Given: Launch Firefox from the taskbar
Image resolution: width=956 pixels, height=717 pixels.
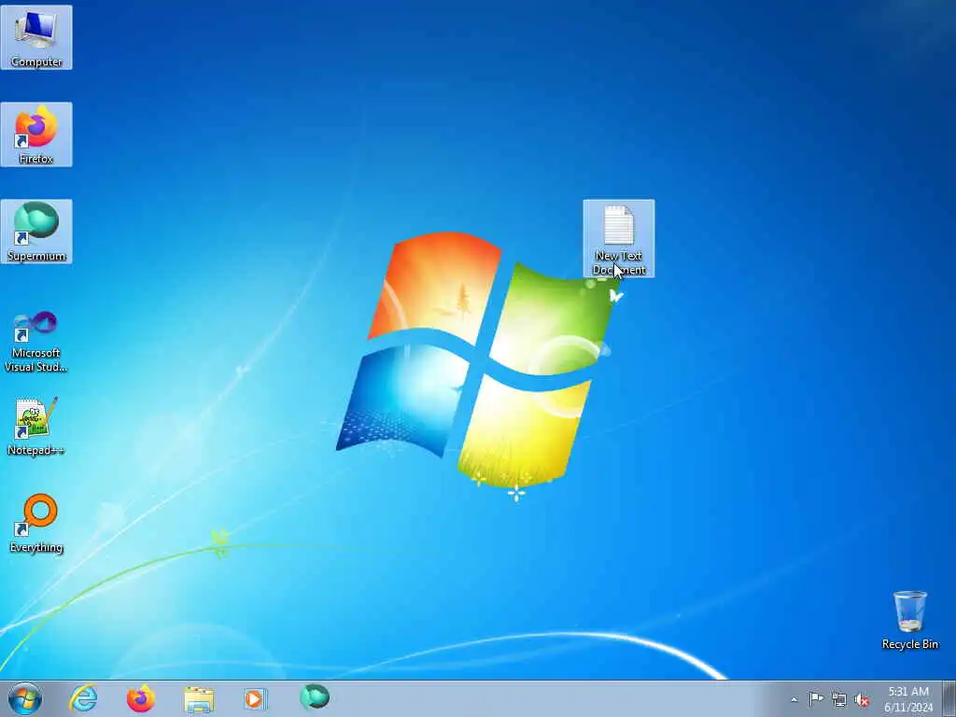Looking at the screenshot, I should 141,698.
